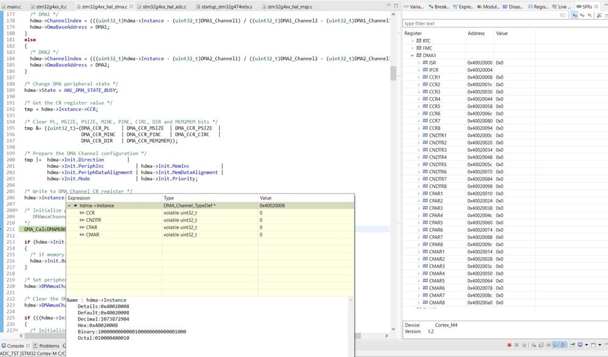Select the CPAR field in hover popup
The height and width of the screenshot is (357, 608).
[91, 227]
